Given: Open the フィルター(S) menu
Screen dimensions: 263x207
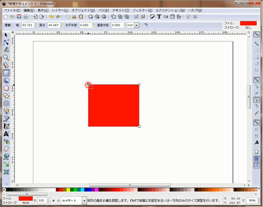Looking at the screenshot, I should 142,10.
